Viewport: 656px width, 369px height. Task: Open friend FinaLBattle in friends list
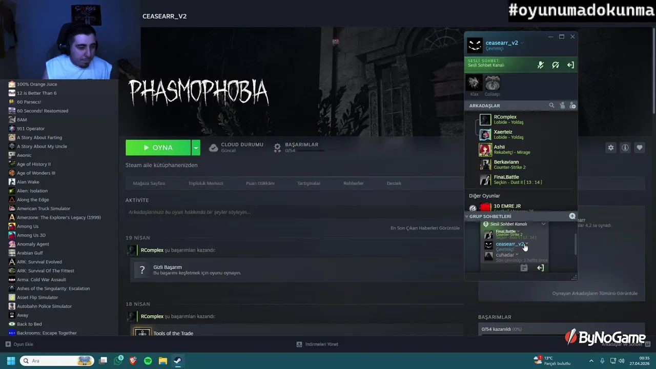coord(521,180)
